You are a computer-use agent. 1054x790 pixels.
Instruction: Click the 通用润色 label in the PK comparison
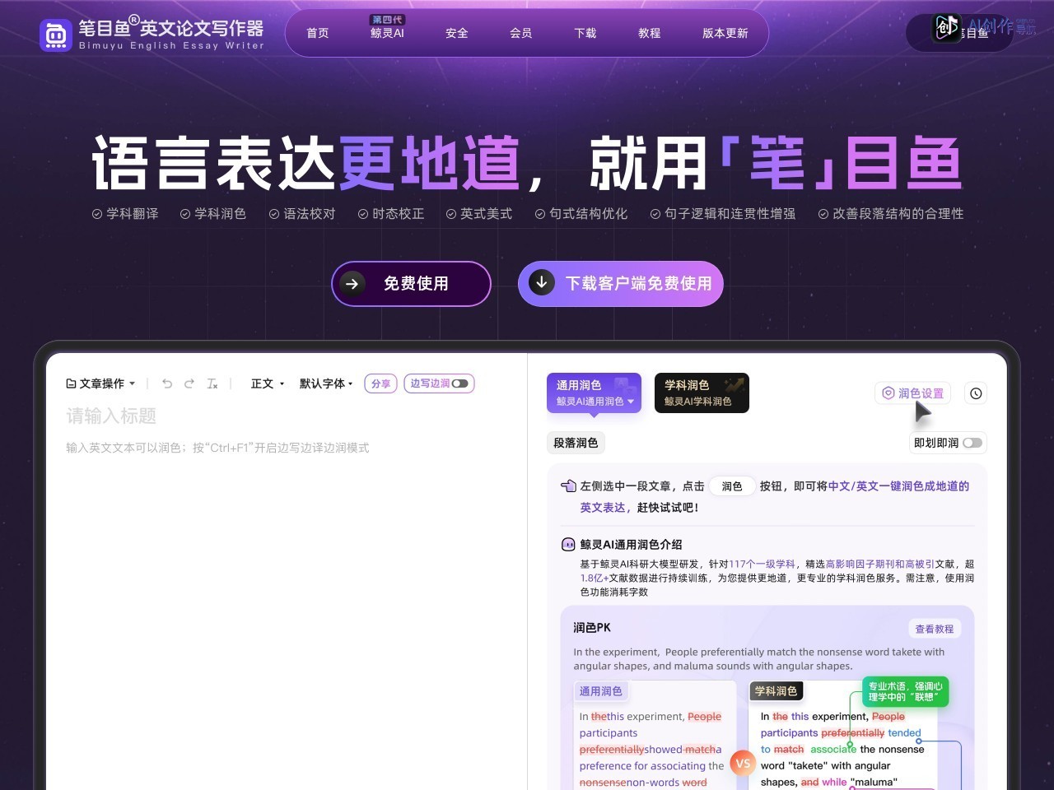600,691
